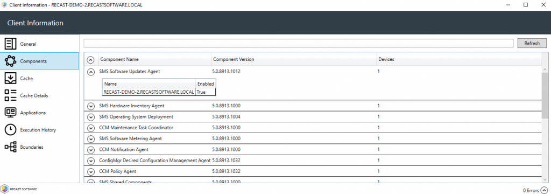This screenshot has height=194, width=551.
Task: Click the Cache download icon
Action: (x=10, y=78)
